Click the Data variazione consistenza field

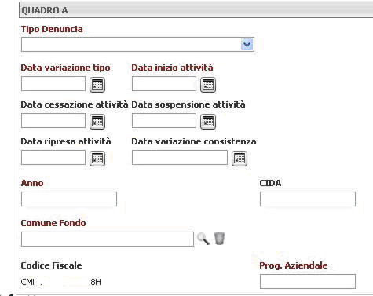tap(180, 158)
